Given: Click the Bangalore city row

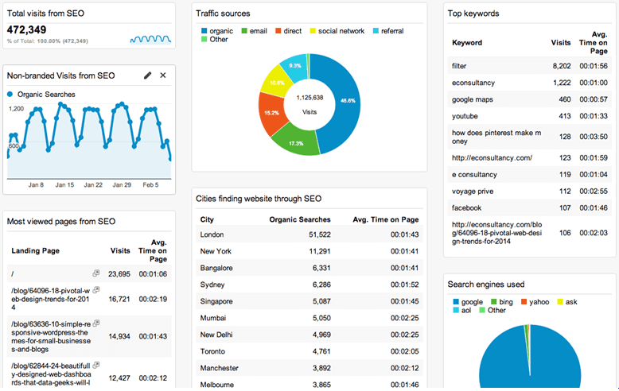Looking at the screenshot, I should point(309,268).
